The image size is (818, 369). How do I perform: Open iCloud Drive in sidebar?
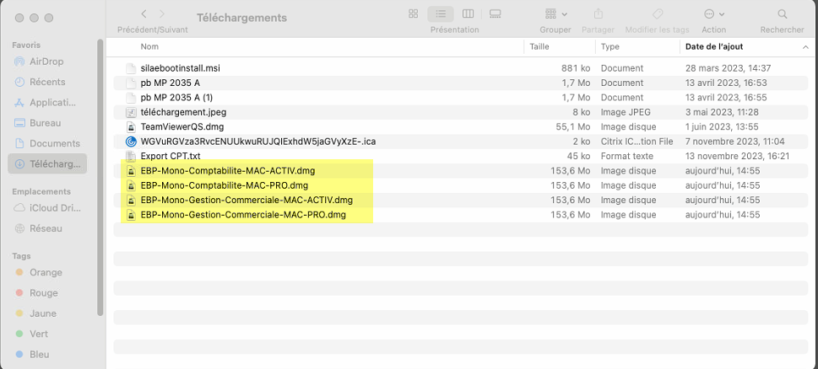point(47,207)
